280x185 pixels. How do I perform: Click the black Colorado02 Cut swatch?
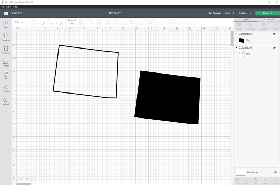[x=242, y=40]
